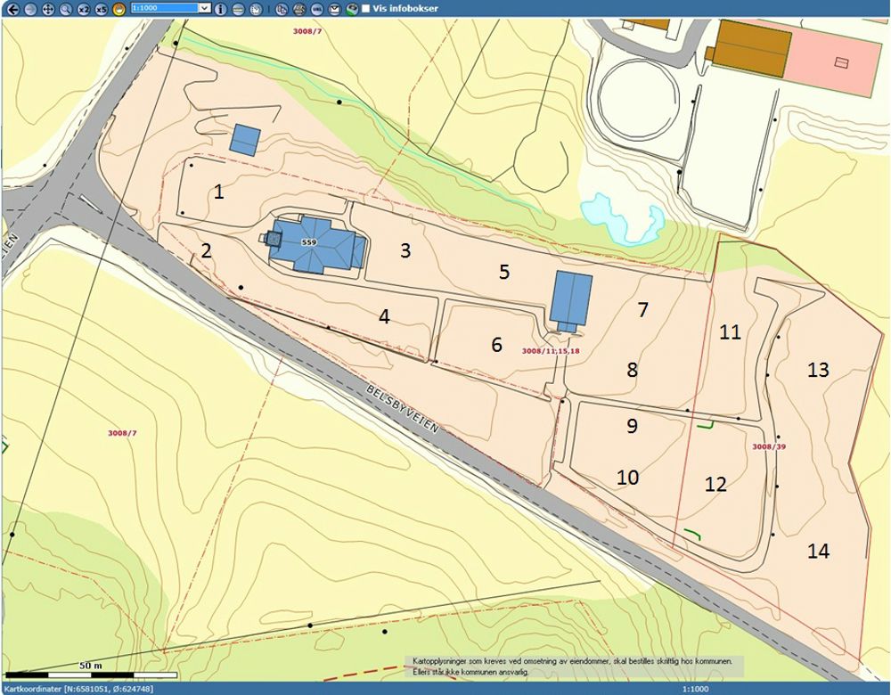
Task: Select the info query tool
Action: click(221, 9)
